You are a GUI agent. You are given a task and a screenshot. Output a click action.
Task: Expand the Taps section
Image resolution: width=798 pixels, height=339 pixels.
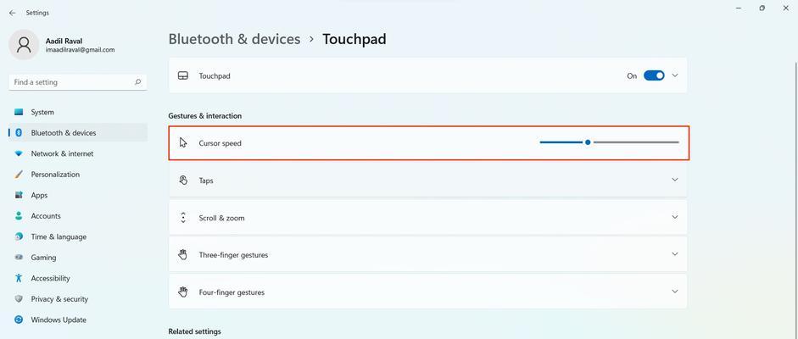tap(427, 180)
